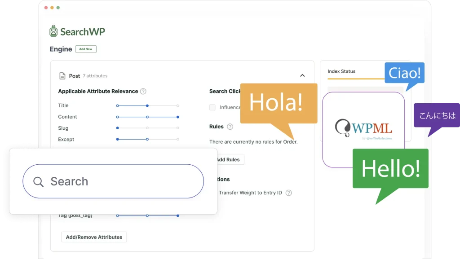Click the Add New engine button
The image size is (460, 259).
point(86,49)
